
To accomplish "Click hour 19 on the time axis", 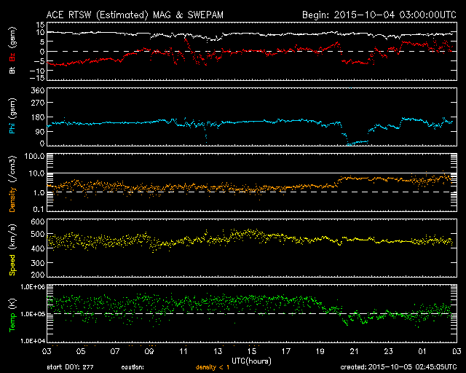I will [x=320, y=351].
